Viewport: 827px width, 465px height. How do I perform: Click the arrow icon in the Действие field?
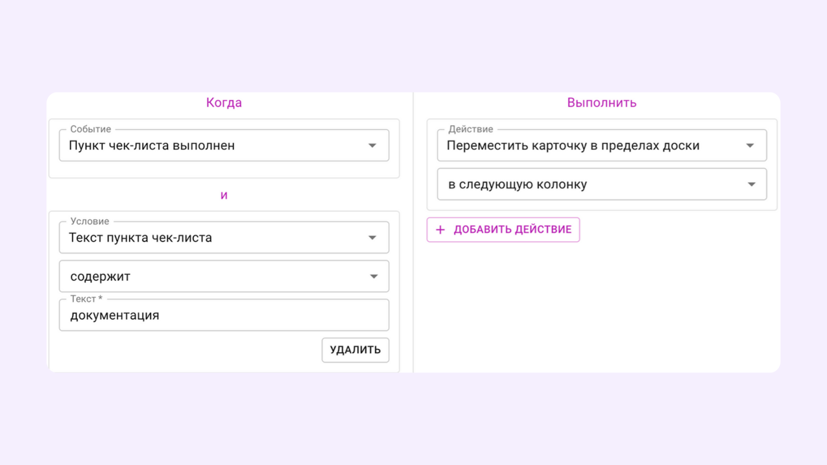tap(751, 145)
